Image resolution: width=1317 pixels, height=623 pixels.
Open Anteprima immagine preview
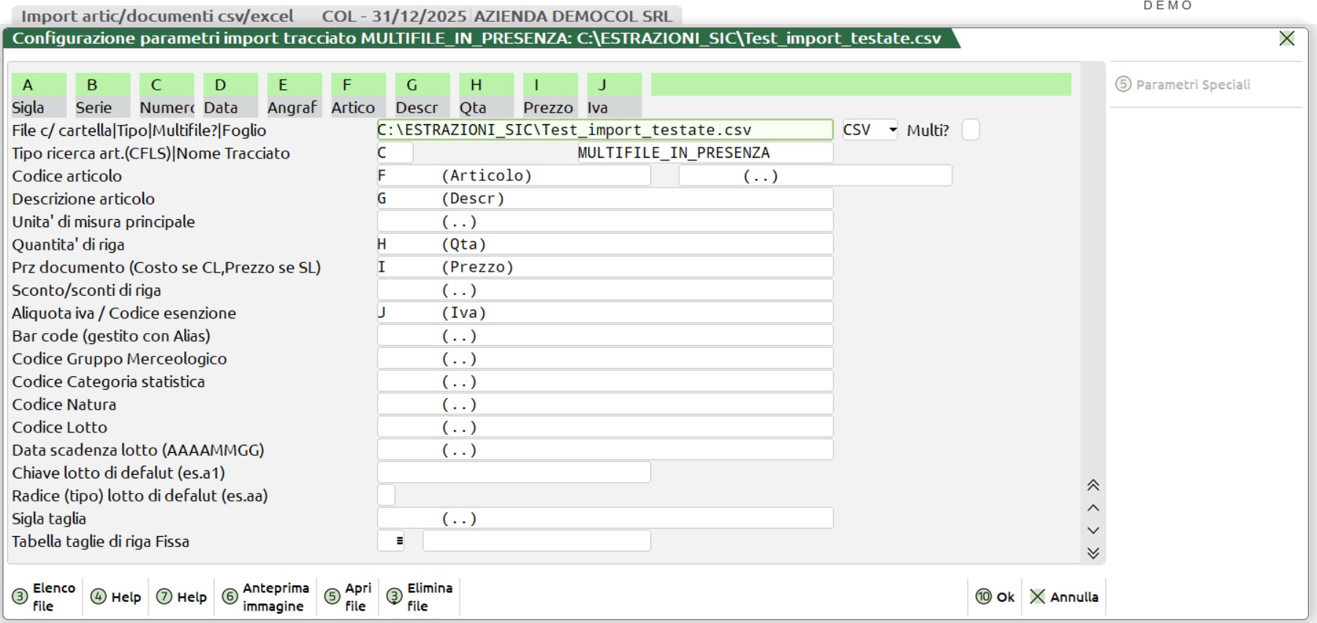[x=265, y=597]
